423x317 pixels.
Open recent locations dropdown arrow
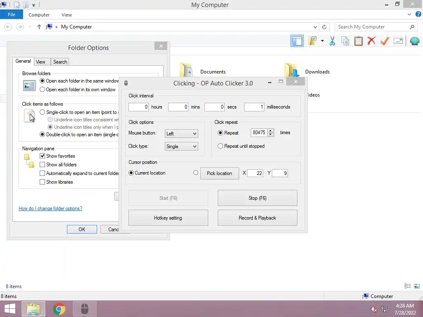(x=30, y=27)
